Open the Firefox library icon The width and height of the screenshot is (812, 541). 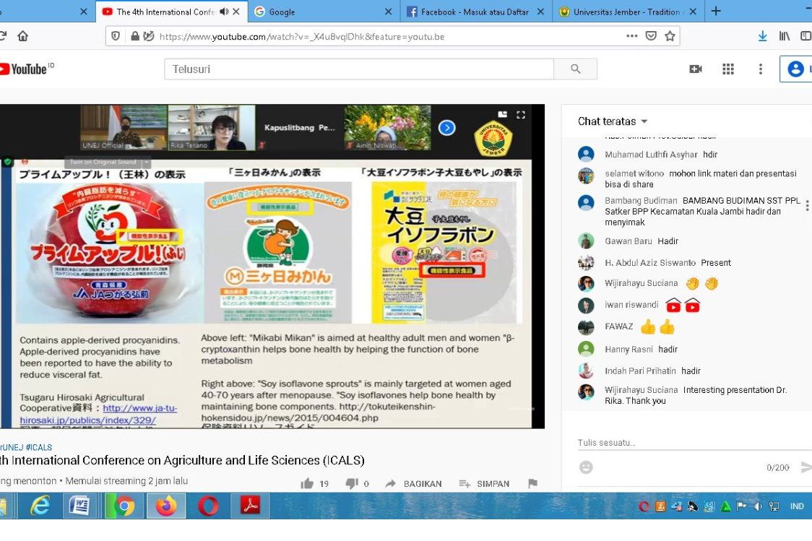784,36
